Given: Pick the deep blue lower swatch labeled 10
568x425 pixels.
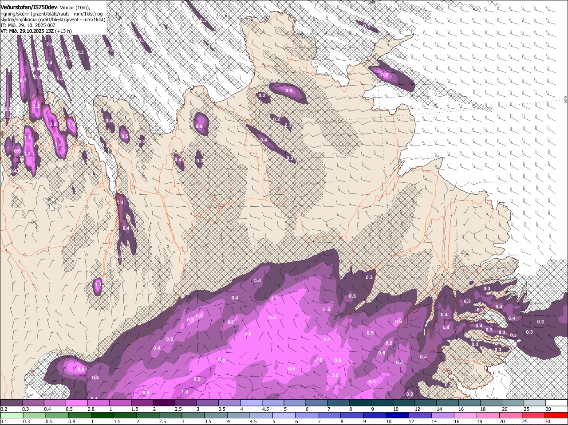Looking at the screenshot, I should [x=397, y=415].
